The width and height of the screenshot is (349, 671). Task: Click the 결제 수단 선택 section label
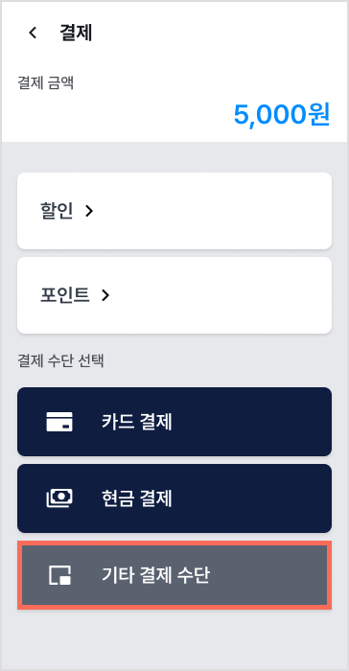coord(60,360)
